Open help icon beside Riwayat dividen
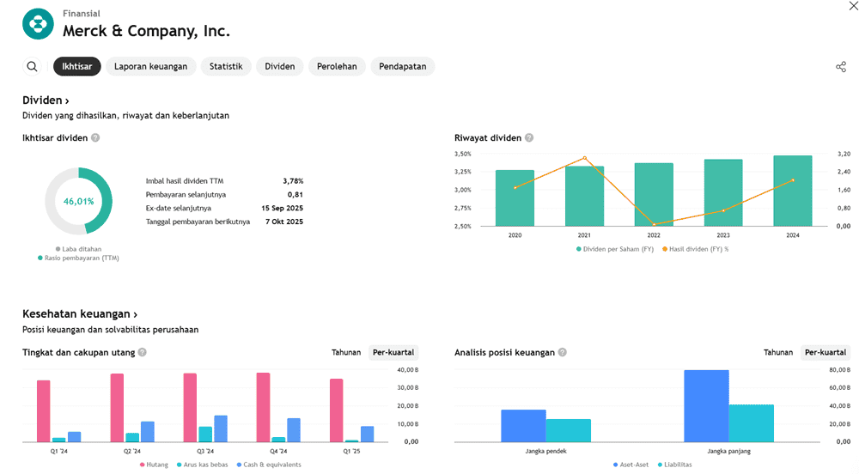859x474 pixels. [529, 138]
